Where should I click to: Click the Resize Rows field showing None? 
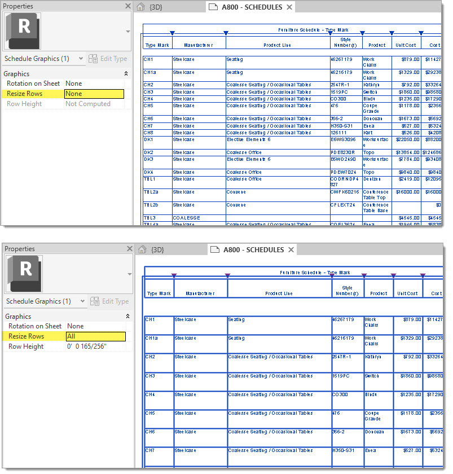point(94,94)
